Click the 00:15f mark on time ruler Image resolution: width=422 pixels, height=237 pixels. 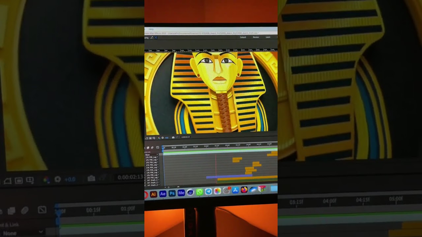click(x=174, y=147)
